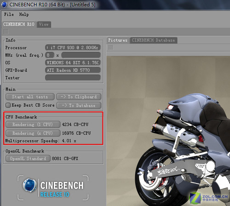Click the Start all tests button
This screenshot has width=230, height=206.
tap(30, 97)
